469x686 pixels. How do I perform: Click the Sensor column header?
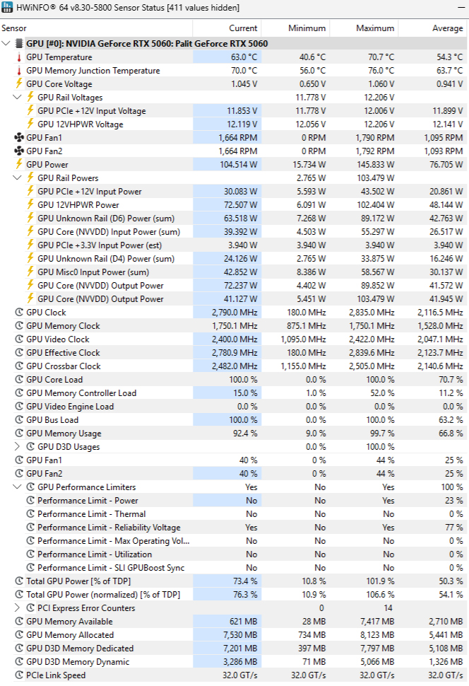tap(96, 28)
